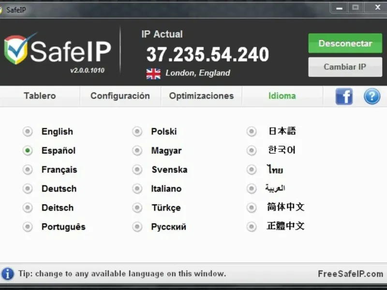Viewport: 387px width, 290px height.
Task: Select English language radio button
Action: coord(28,131)
